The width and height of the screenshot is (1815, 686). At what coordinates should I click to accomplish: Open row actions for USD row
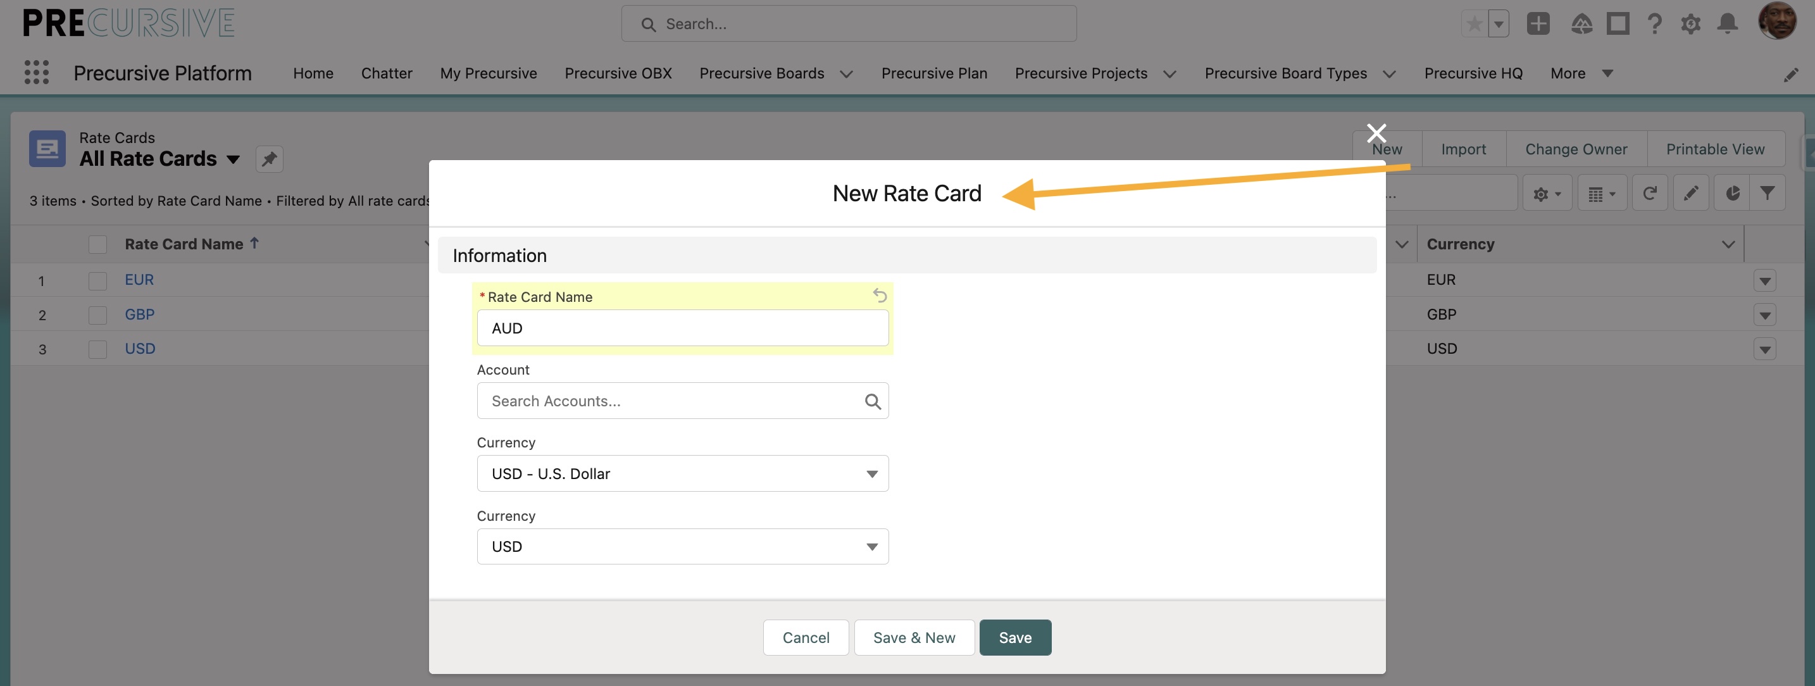1764,349
